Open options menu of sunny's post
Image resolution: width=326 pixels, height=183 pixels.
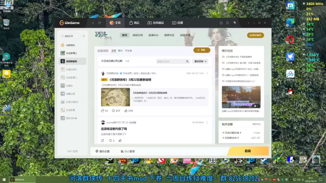click(207, 122)
